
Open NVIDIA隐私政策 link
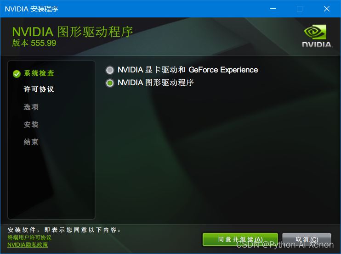pos(28,245)
